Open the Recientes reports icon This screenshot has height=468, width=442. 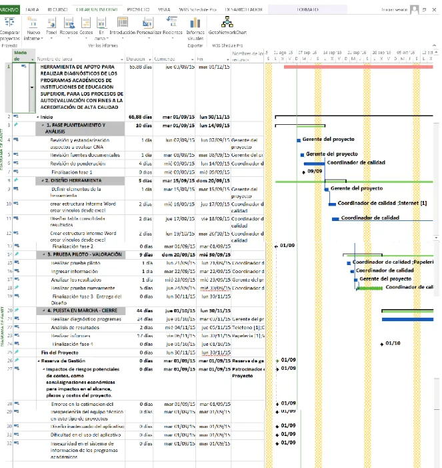pos(172,22)
